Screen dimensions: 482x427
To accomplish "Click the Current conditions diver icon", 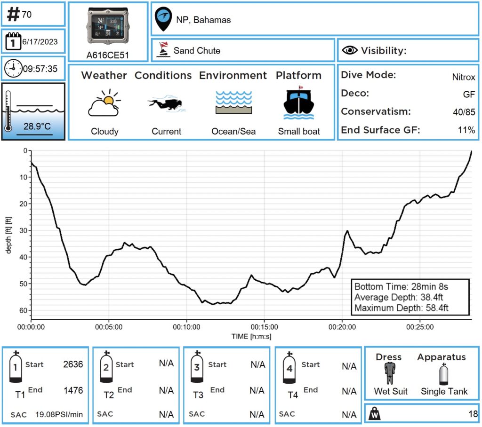I will pyautogui.click(x=166, y=104).
